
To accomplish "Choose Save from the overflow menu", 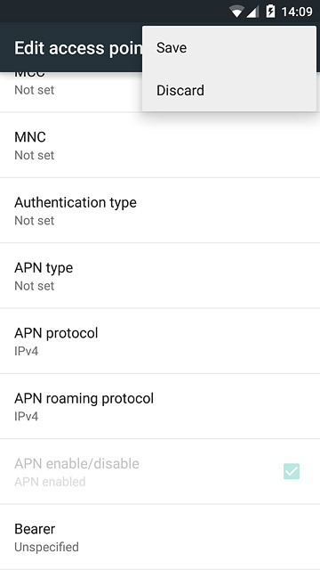I will [x=229, y=47].
